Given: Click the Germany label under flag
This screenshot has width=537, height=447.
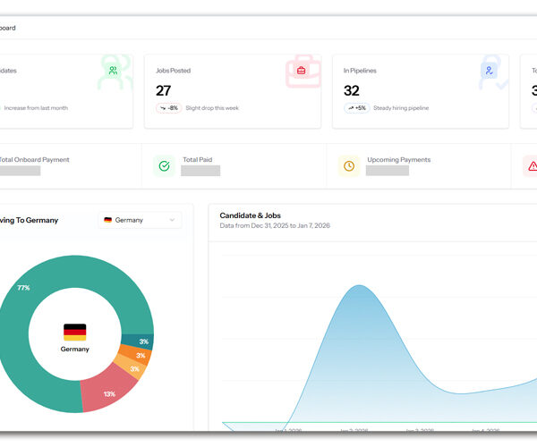Looking at the screenshot, I should tap(74, 350).
